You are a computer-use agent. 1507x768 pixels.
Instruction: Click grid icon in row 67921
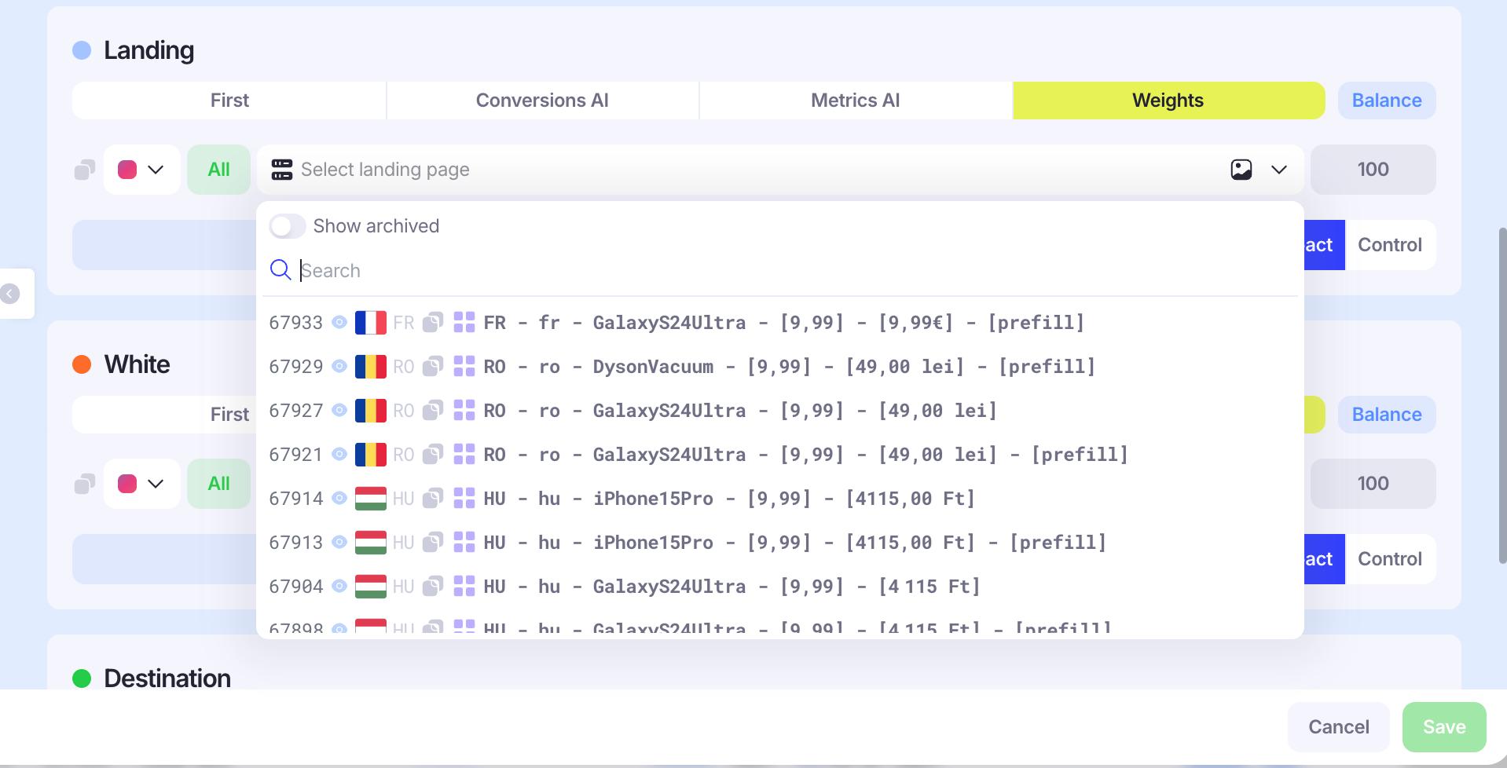point(464,454)
